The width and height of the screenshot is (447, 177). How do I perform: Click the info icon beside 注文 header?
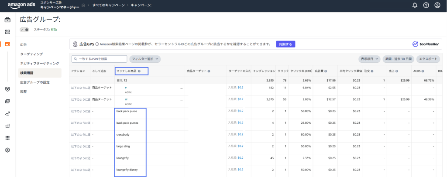372,71
